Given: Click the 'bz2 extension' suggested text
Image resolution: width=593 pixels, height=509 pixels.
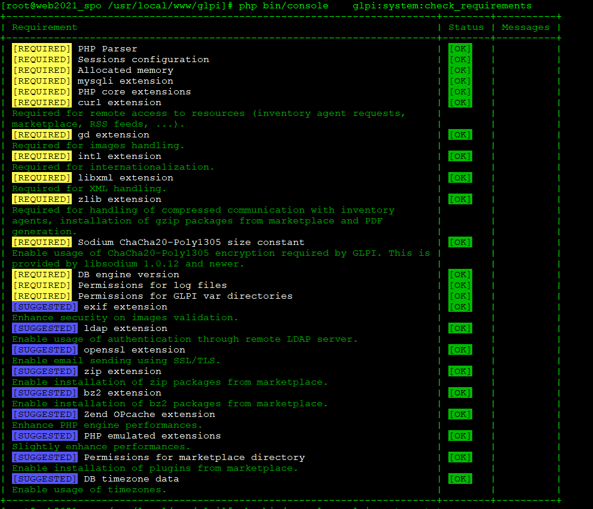Looking at the screenshot, I should [x=123, y=393].
